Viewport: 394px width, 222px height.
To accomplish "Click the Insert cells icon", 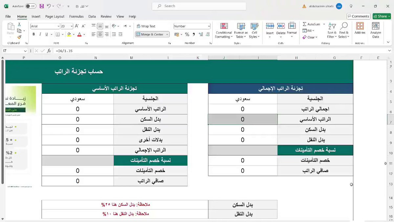I will pyautogui.click(x=270, y=26).
